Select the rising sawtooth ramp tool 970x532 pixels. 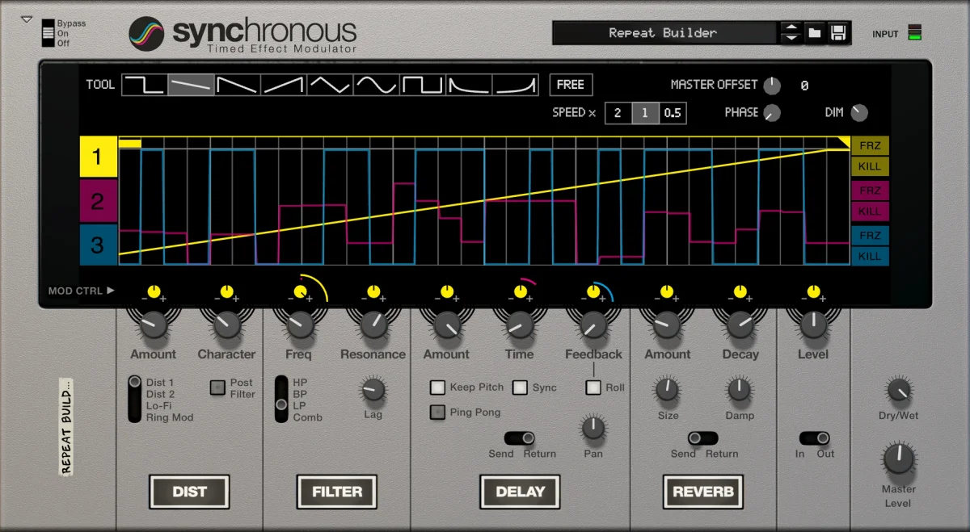283,84
